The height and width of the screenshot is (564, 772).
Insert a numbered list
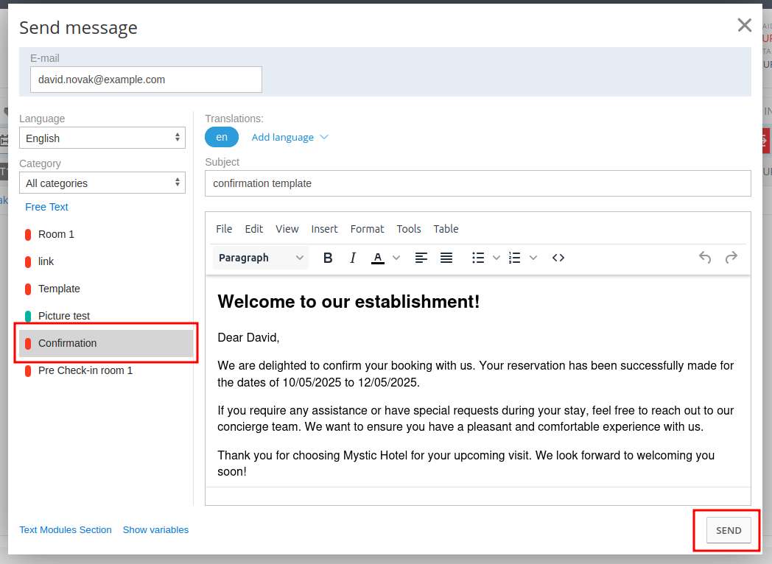(x=515, y=258)
